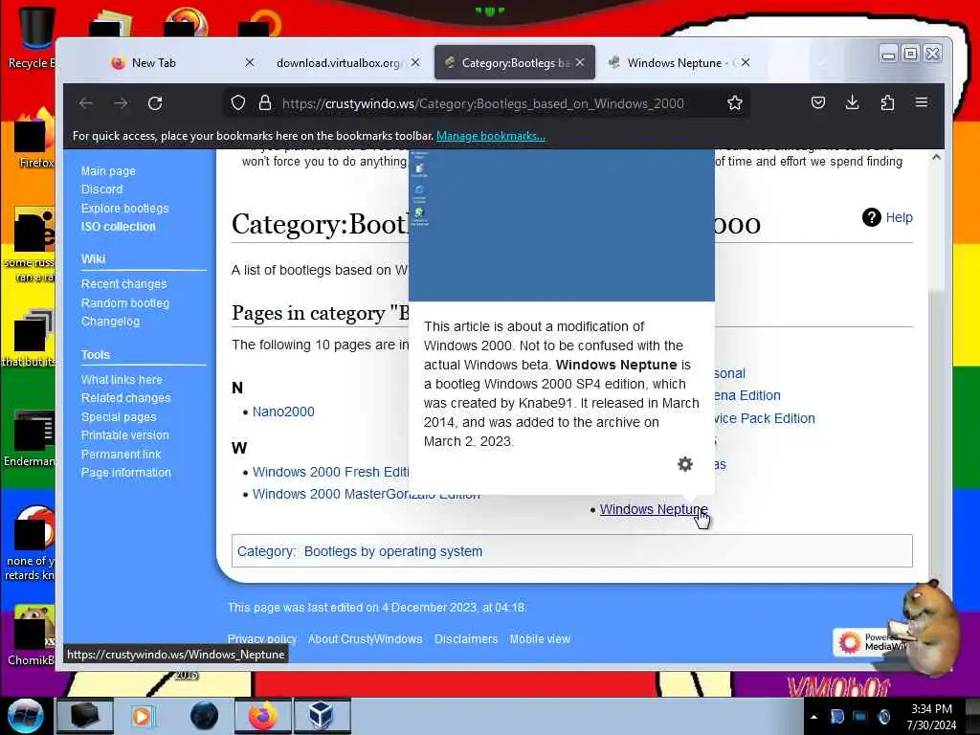
Task: Copy Permanent link from sidebar
Action: (x=122, y=455)
